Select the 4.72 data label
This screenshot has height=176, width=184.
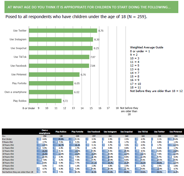tap(65, 101)
